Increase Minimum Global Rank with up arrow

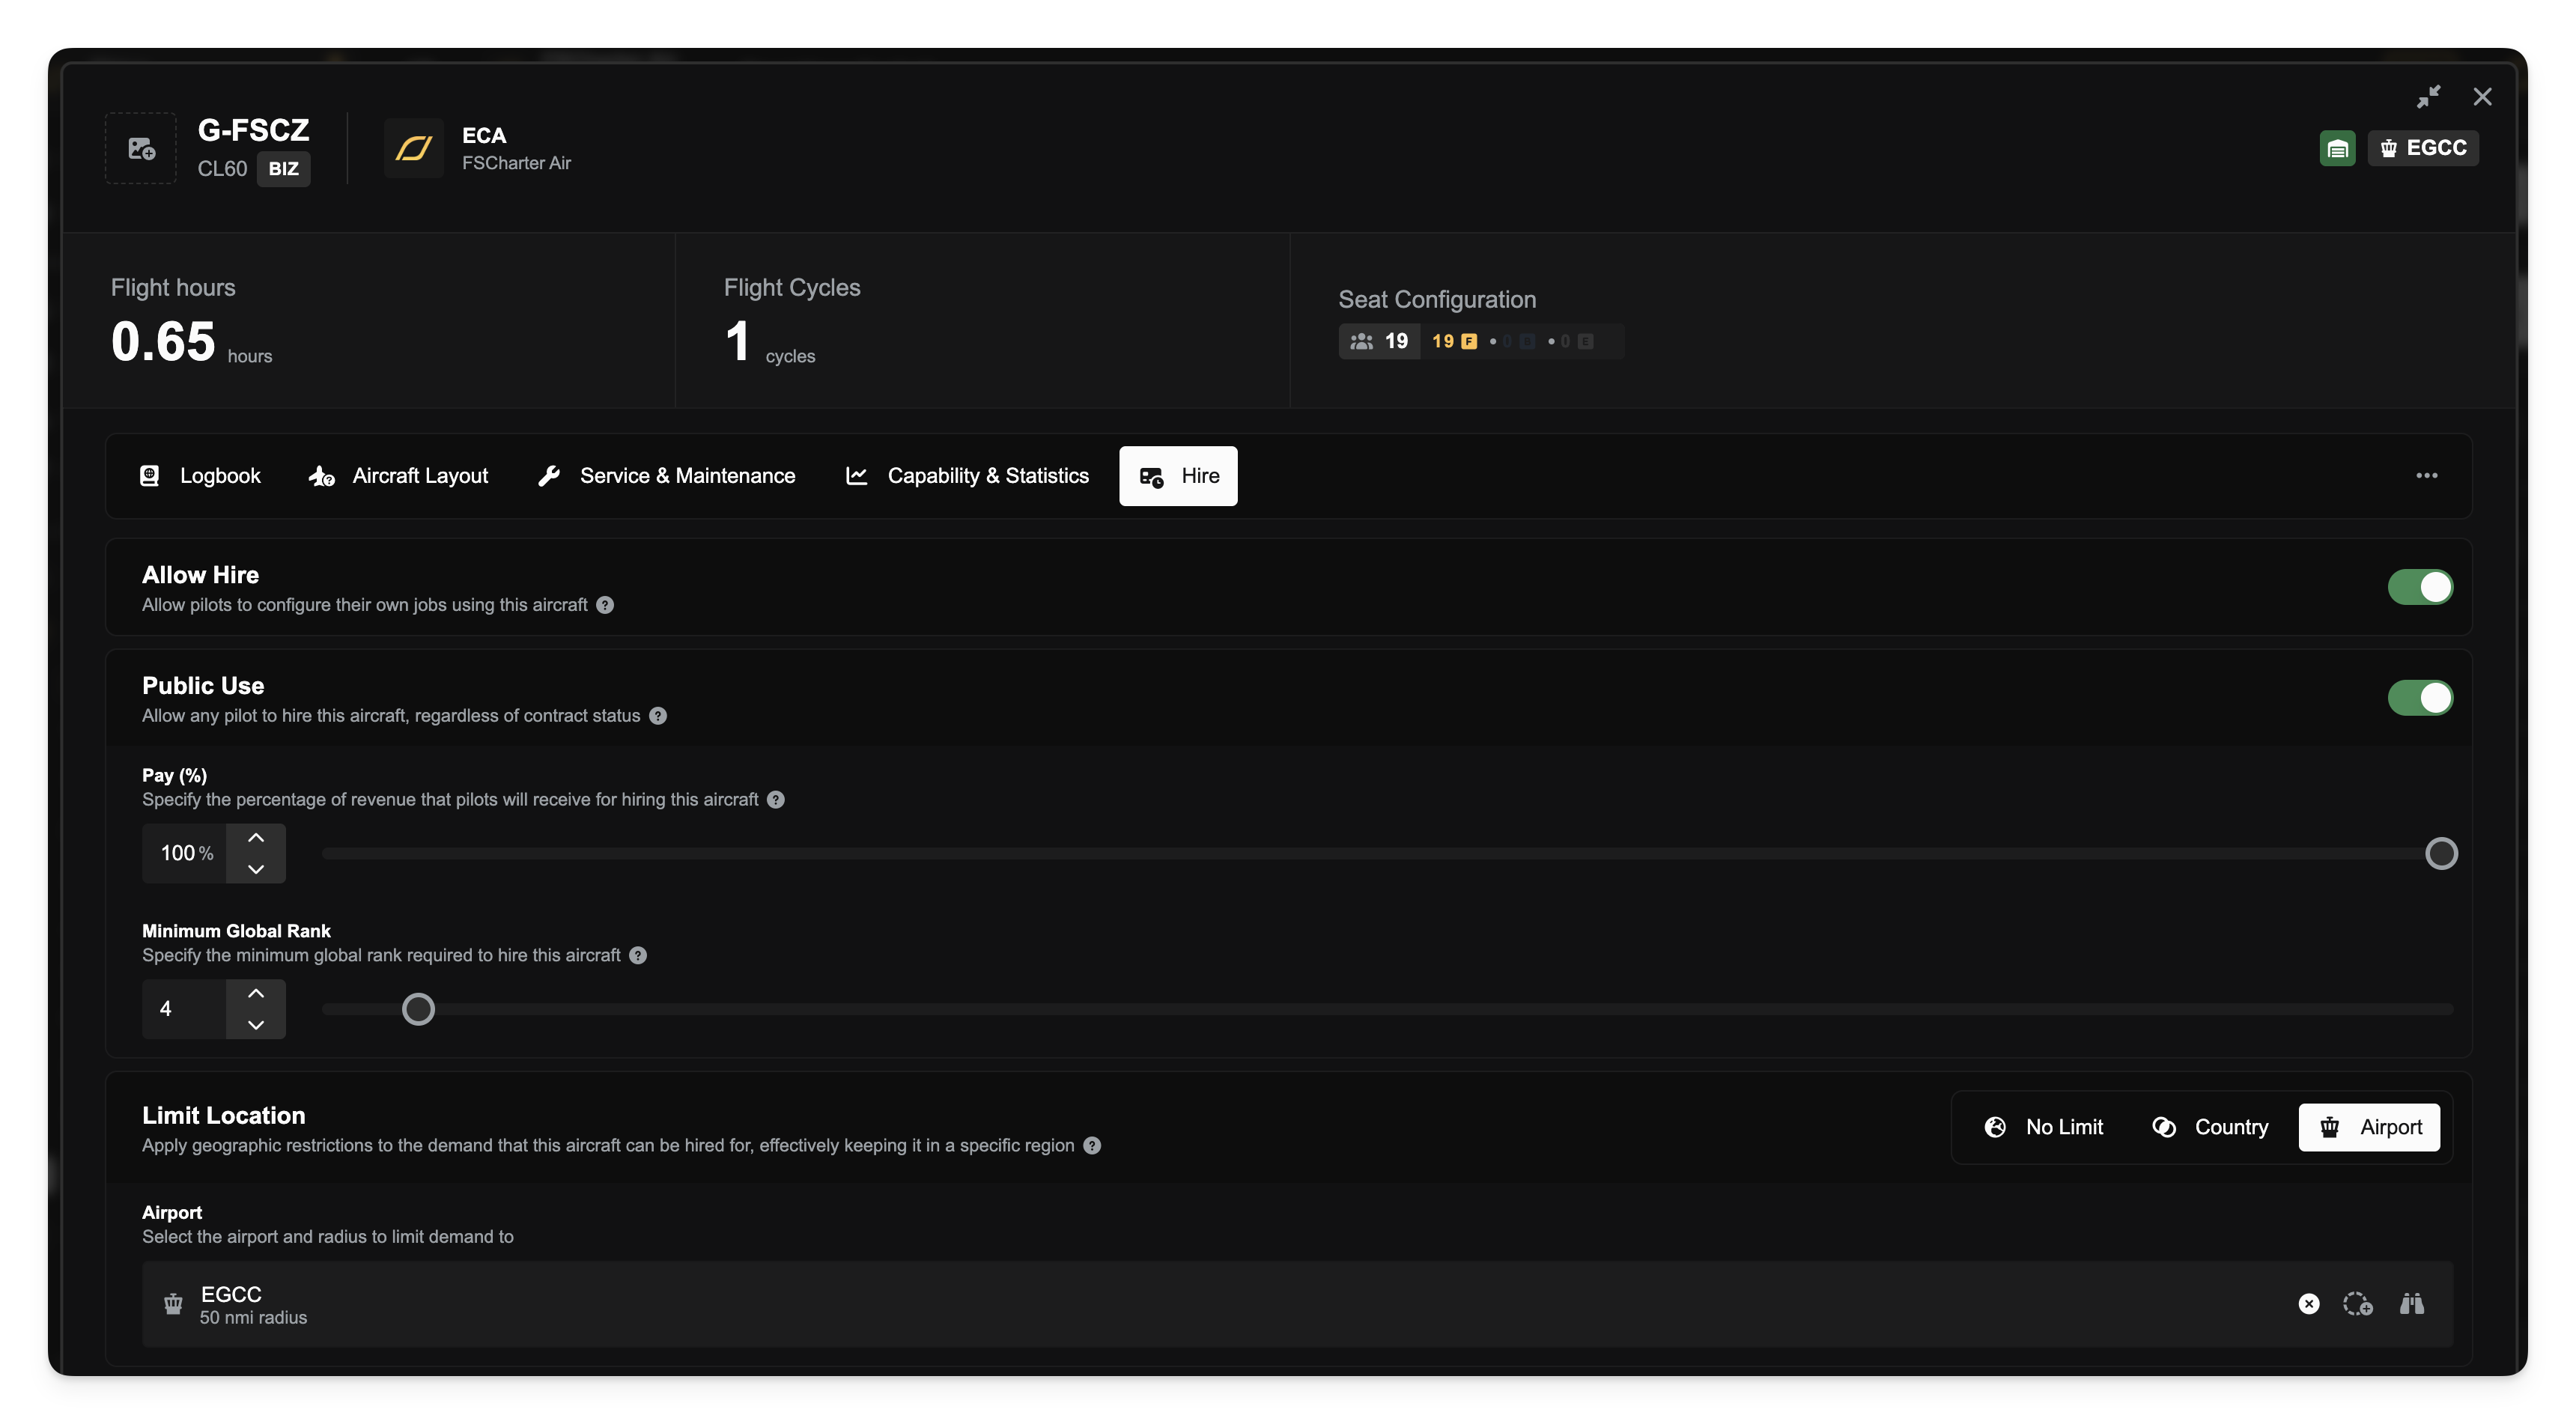click(x=256, y=993)
